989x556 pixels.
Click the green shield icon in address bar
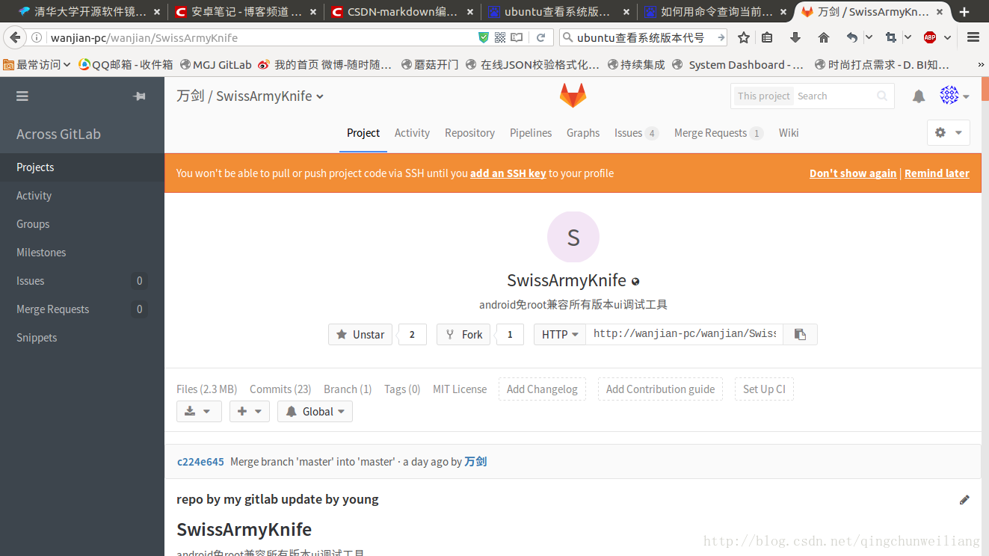pos(484,37)
